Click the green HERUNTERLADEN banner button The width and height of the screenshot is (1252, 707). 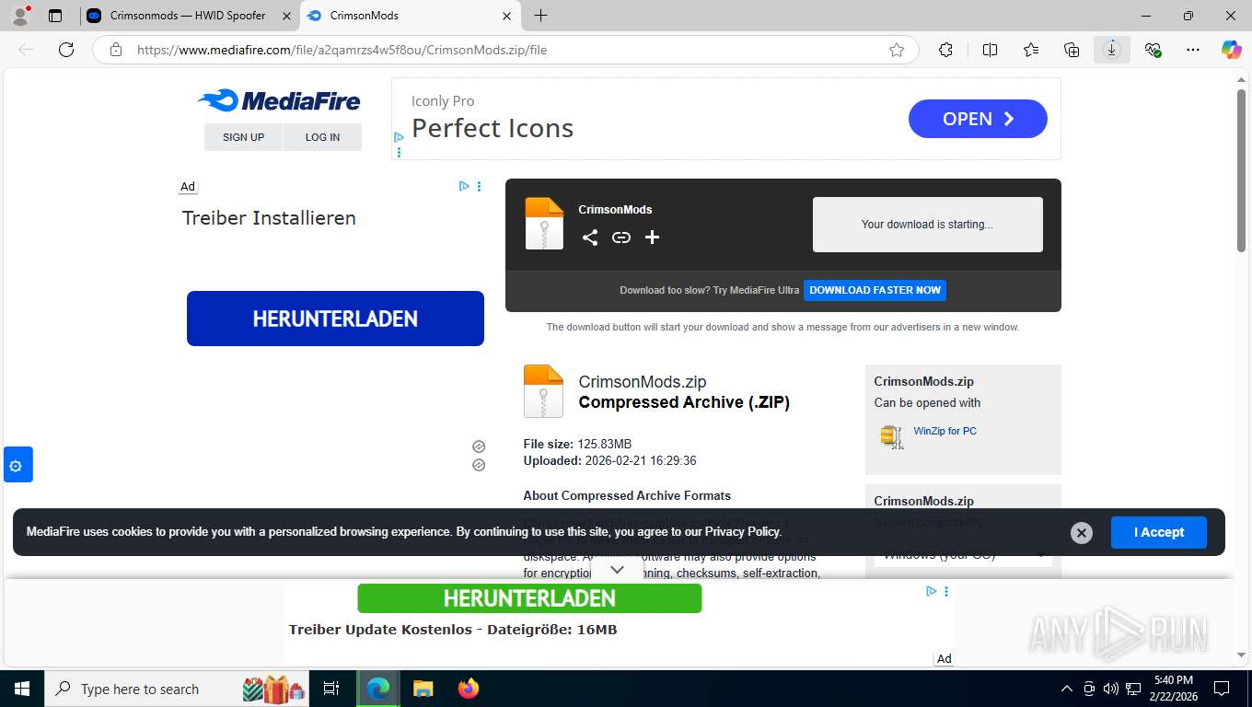click(529, 598)
